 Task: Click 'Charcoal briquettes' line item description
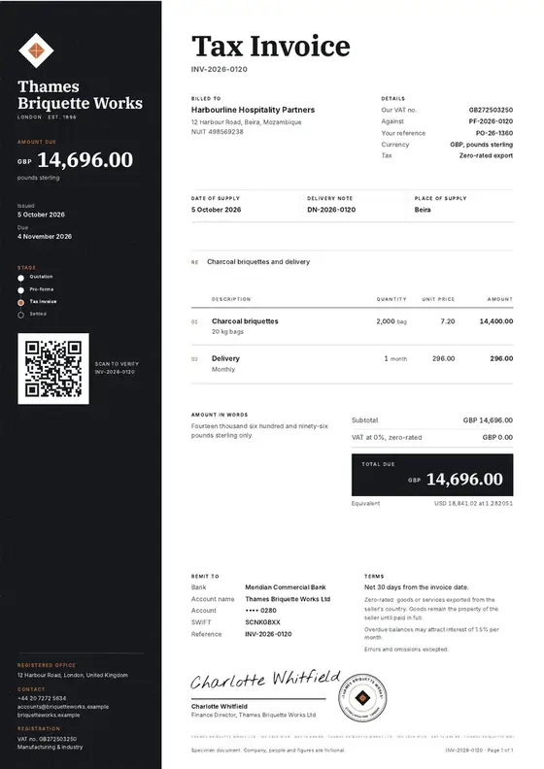point(245,321)
